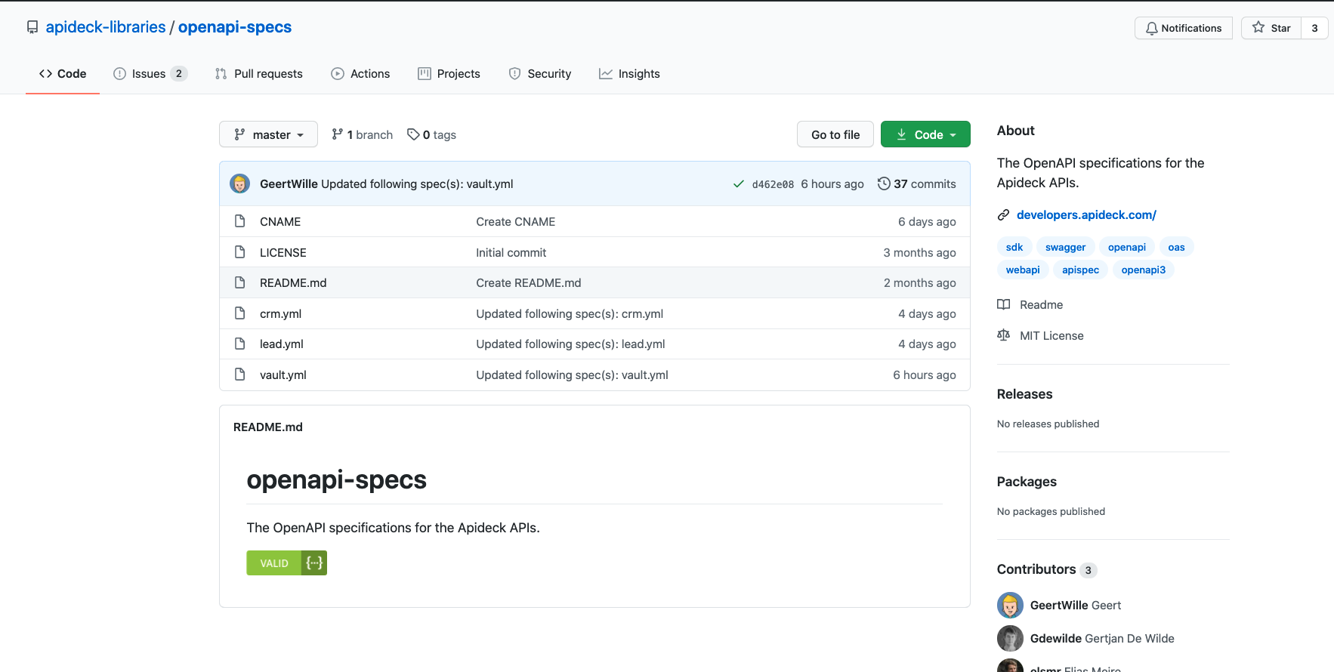The height and width of the screenshot is (672, 1334).
Task: Click the file icon next to CNAME
Action: click(x=240, y=221)
